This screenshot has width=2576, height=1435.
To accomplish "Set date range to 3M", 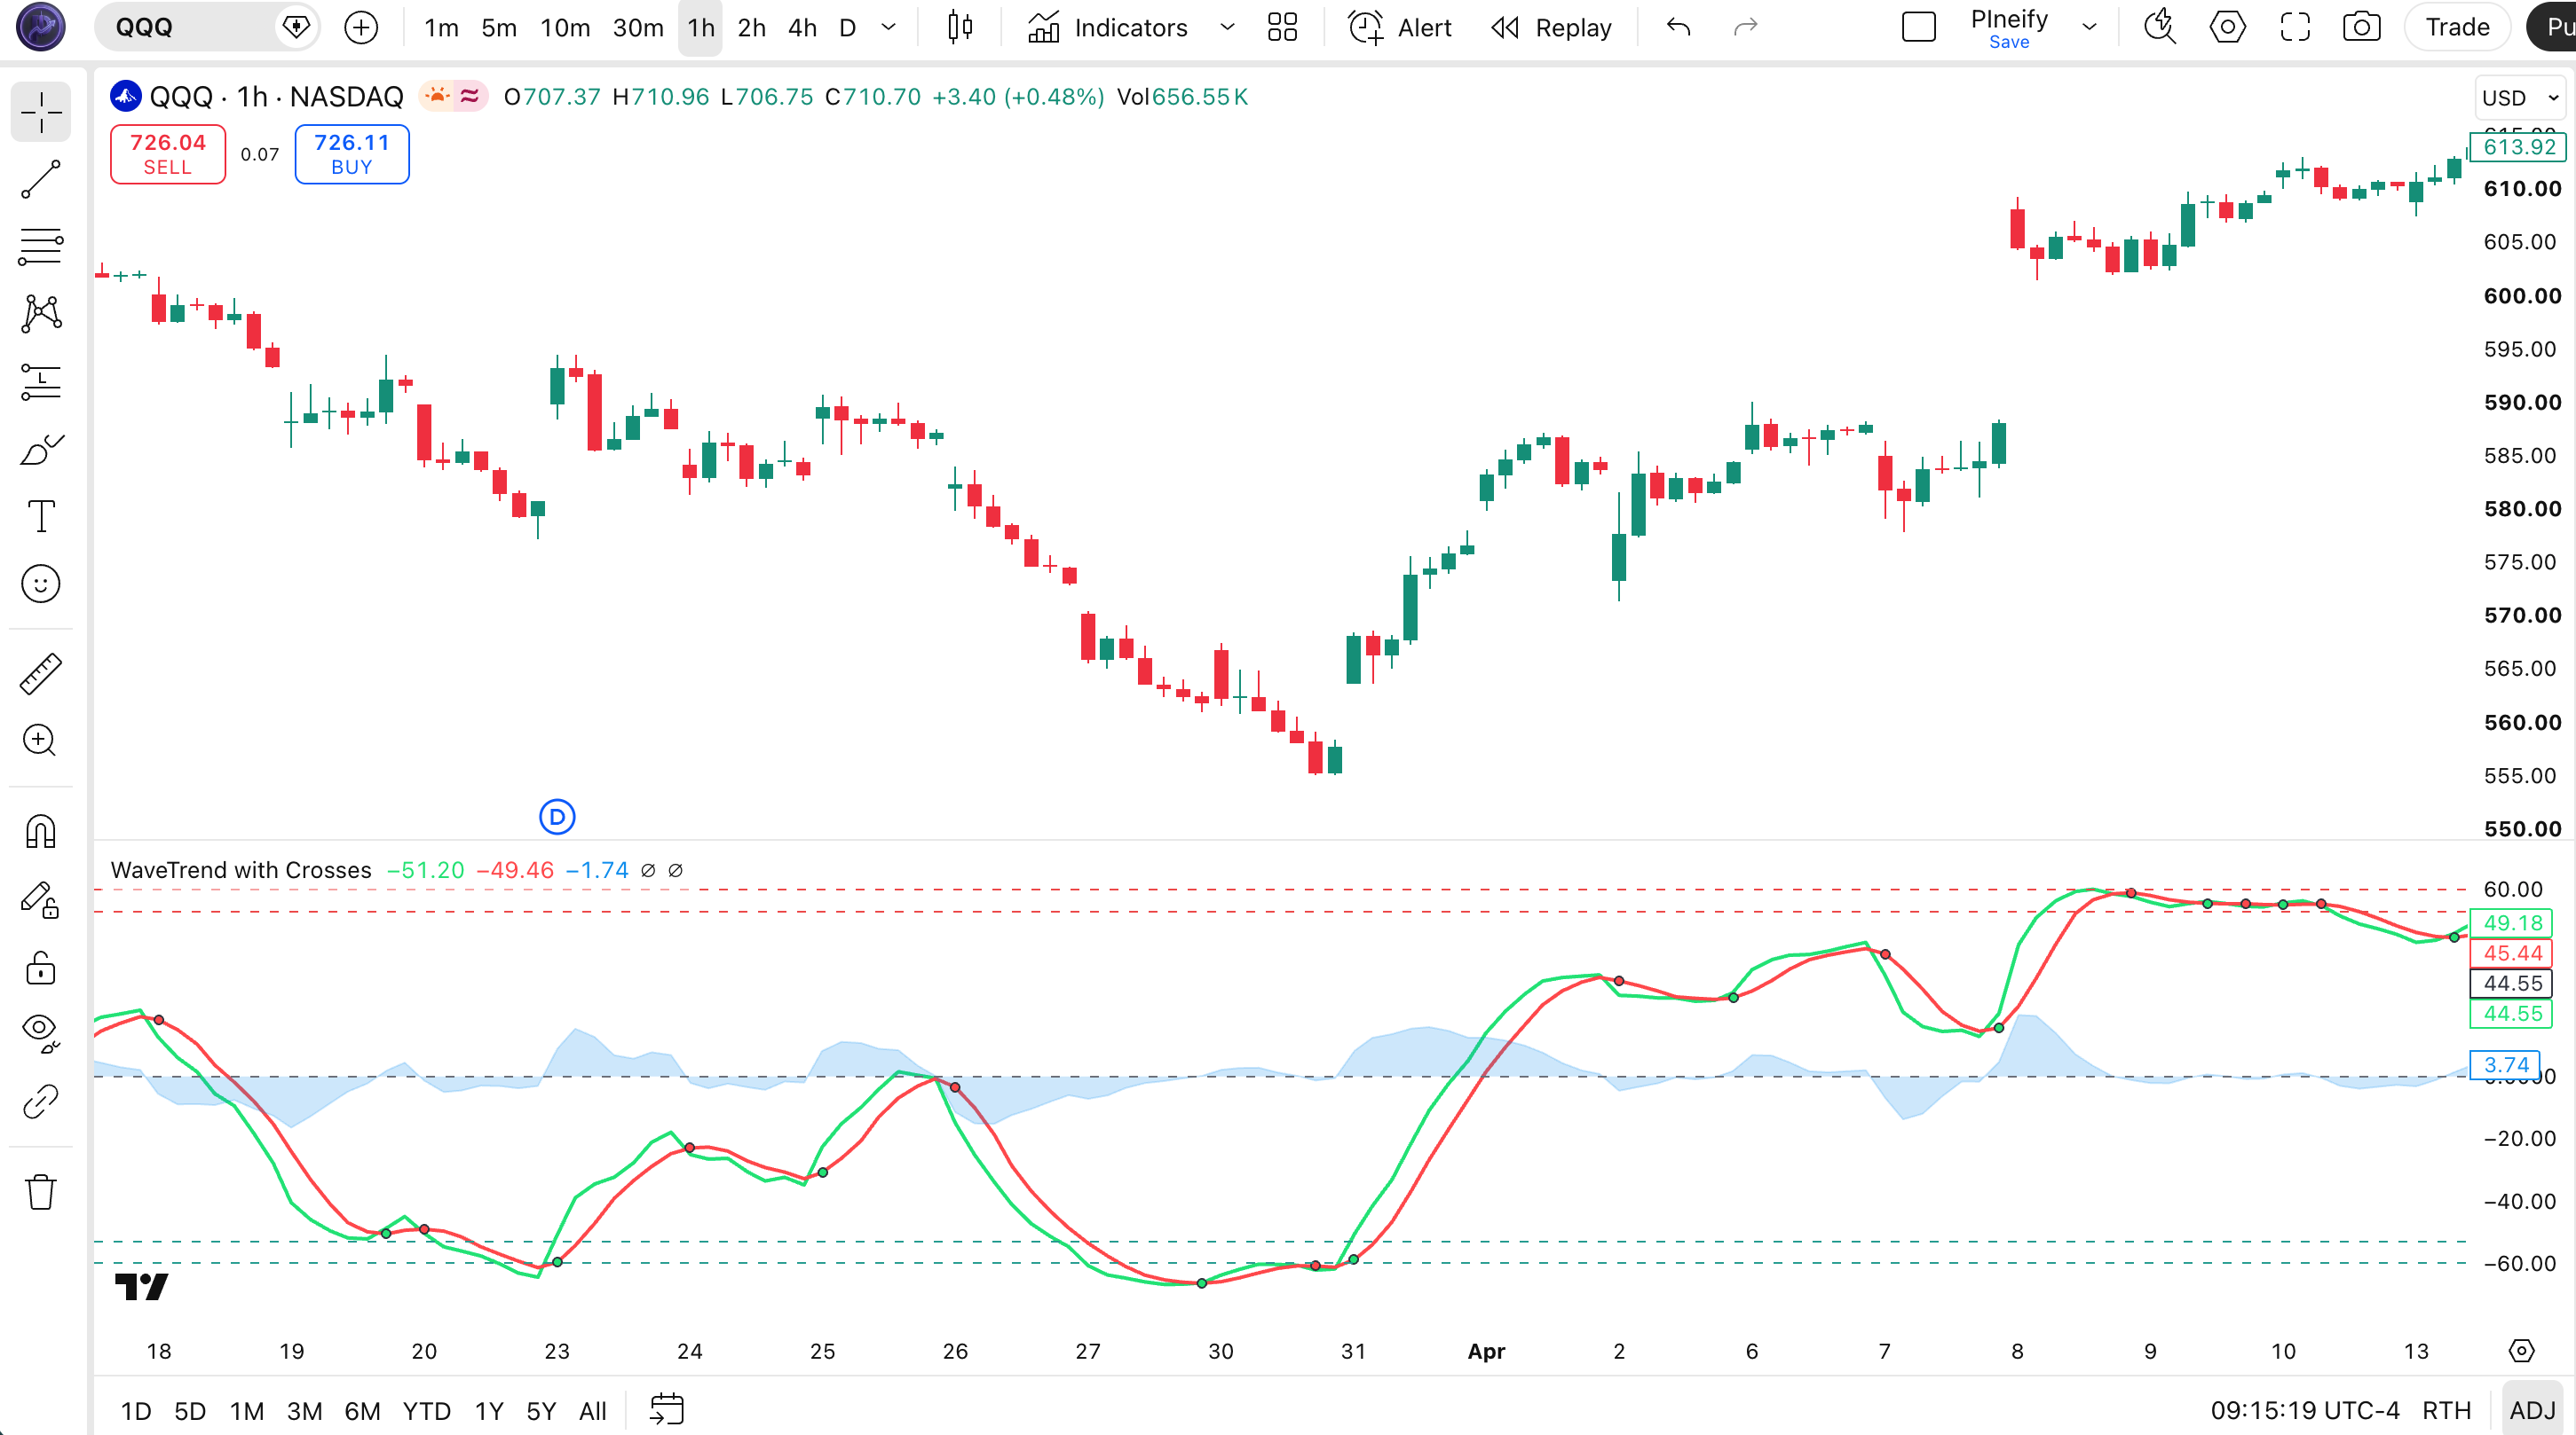I will [x=304, y=1410].
